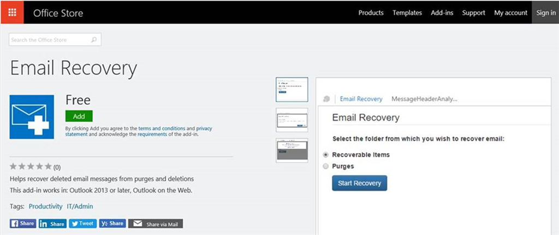Click the green Add button
Screen dimensions: 559x235
click(79, 116)
